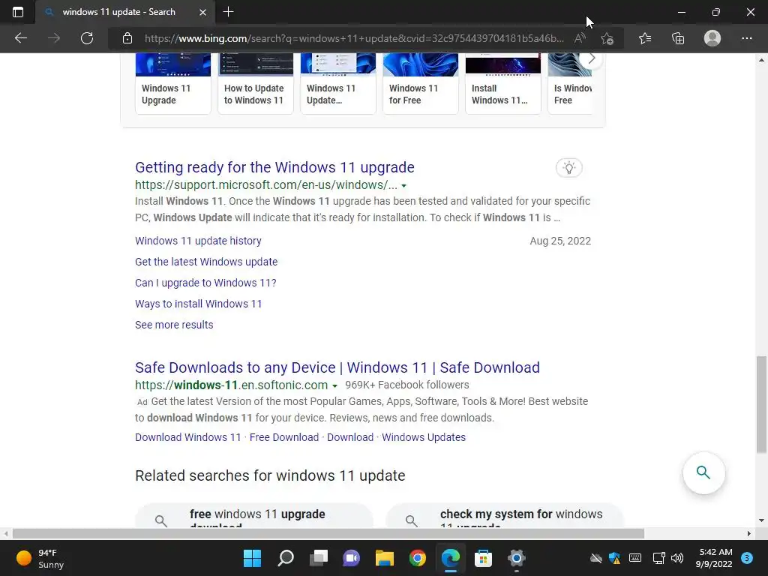Open Collections panel
The image size is (768, 576).
[x=678, y=38]
